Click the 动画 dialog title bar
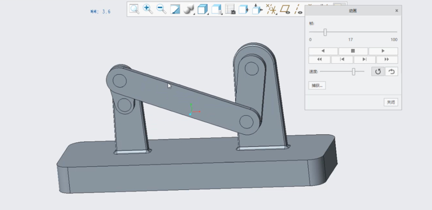The image size is (432, 210). [x=353, y=10]
